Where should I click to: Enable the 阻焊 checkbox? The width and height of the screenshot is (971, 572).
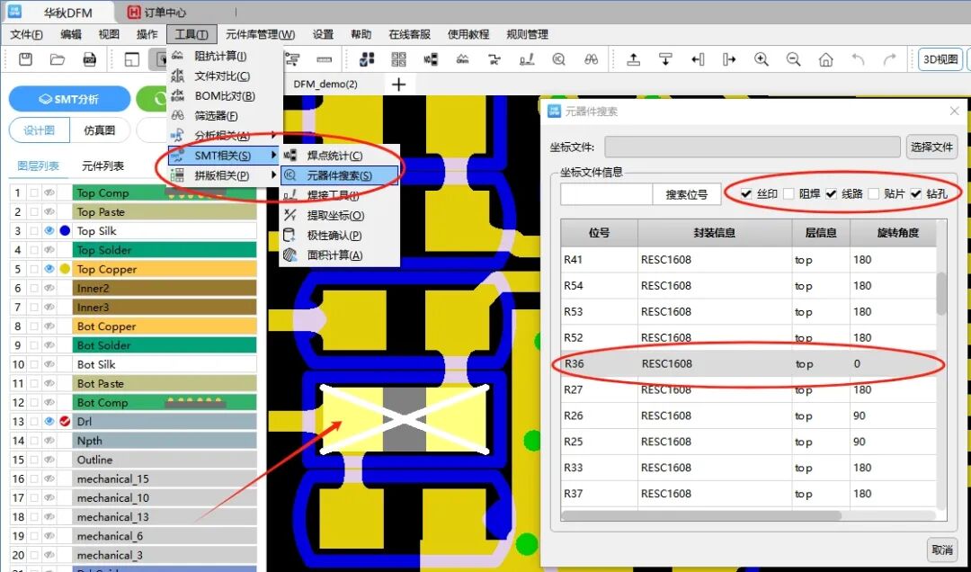(x=788, y=193)
